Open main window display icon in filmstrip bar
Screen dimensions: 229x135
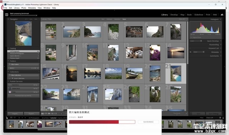point(11,118)
